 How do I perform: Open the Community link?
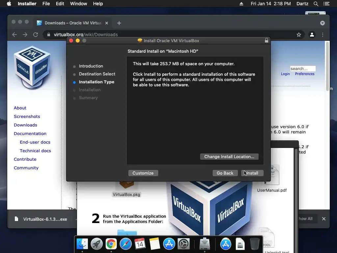point(26,168)
